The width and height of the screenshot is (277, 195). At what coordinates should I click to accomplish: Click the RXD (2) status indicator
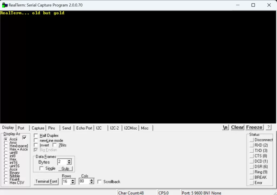pyautogui.click(x=252, y=145)
